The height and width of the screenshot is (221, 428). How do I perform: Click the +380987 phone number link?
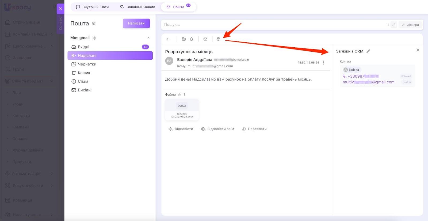point(363,76)
